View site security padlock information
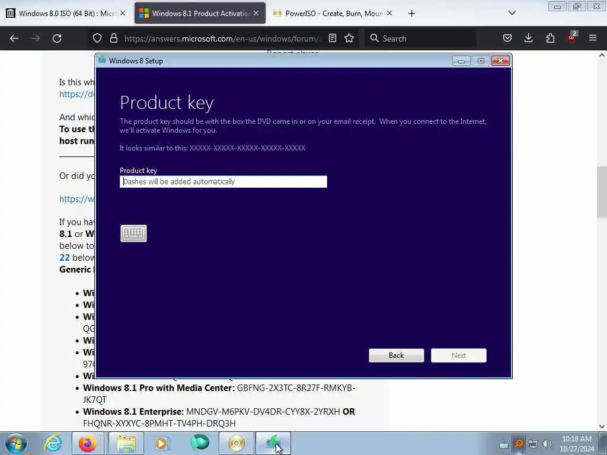 [x=113, y=38]
